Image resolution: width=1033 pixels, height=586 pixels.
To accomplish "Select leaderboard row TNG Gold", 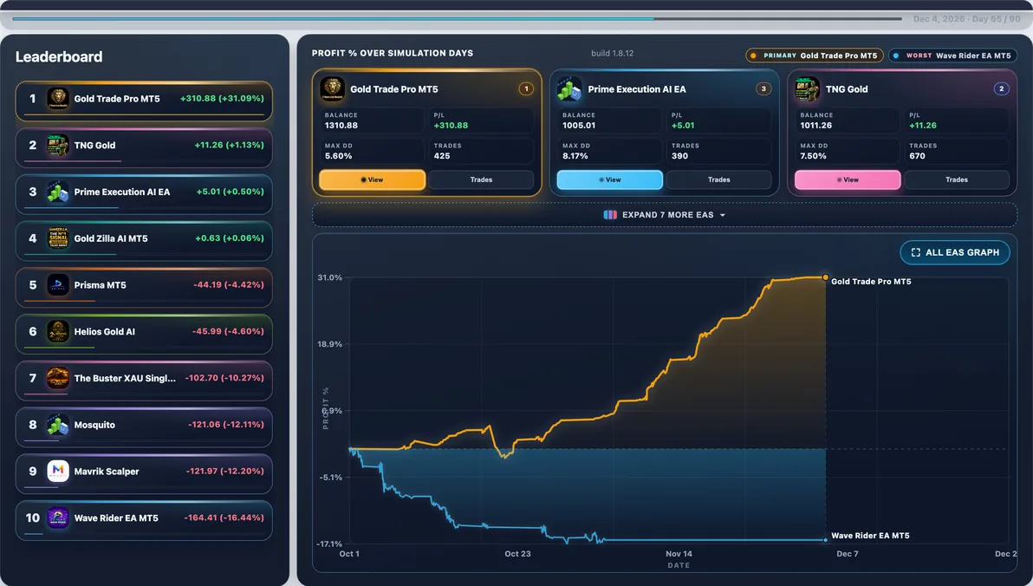I will point(144,147).
